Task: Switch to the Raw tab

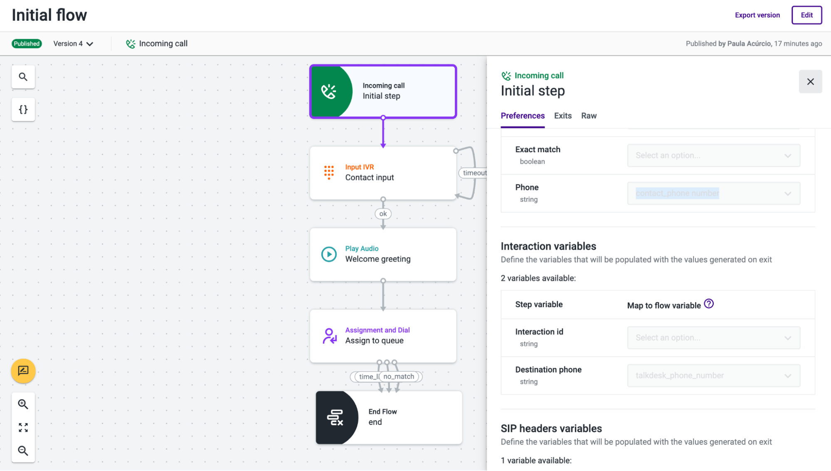Action: point(588,116)
